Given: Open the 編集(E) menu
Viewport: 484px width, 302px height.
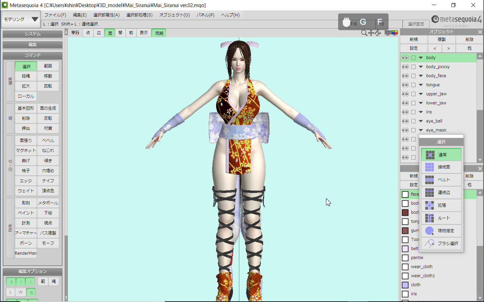Looking at the screenshot, I should pos(80,15).
